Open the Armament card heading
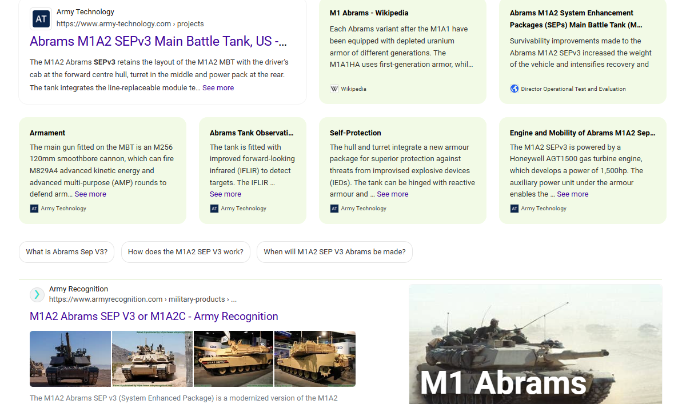Screen dimensions: 686x404 click(x=47, y=133)
